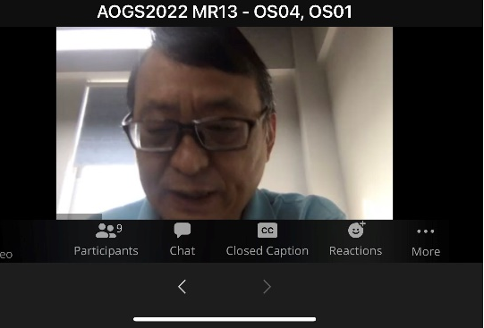Select the Participants text label
The width and height of the screenshot is (484, 328).
pos(106,251)
